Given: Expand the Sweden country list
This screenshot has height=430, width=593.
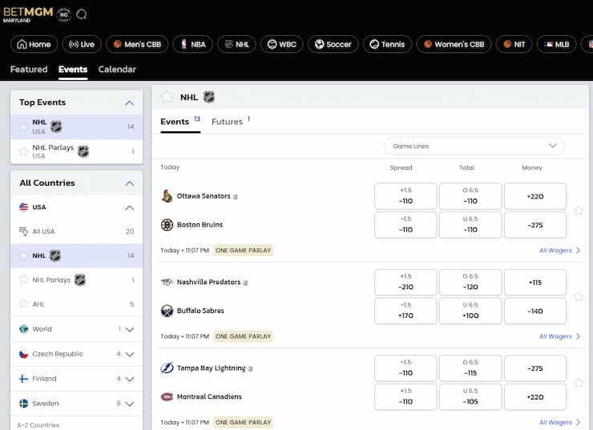Looking at the screenshot, I should point(130,404).
